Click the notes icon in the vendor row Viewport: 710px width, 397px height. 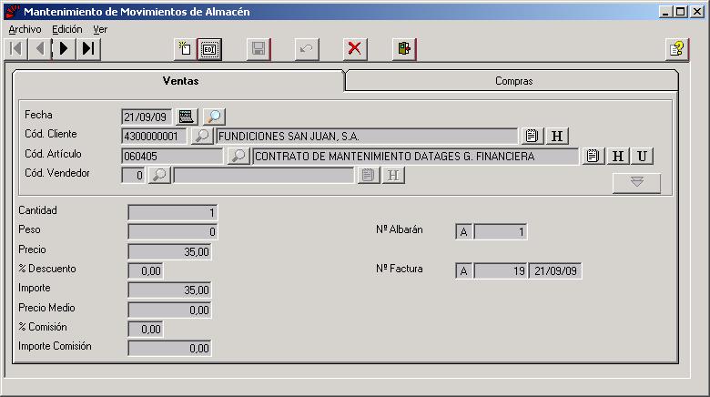[368, 175]
